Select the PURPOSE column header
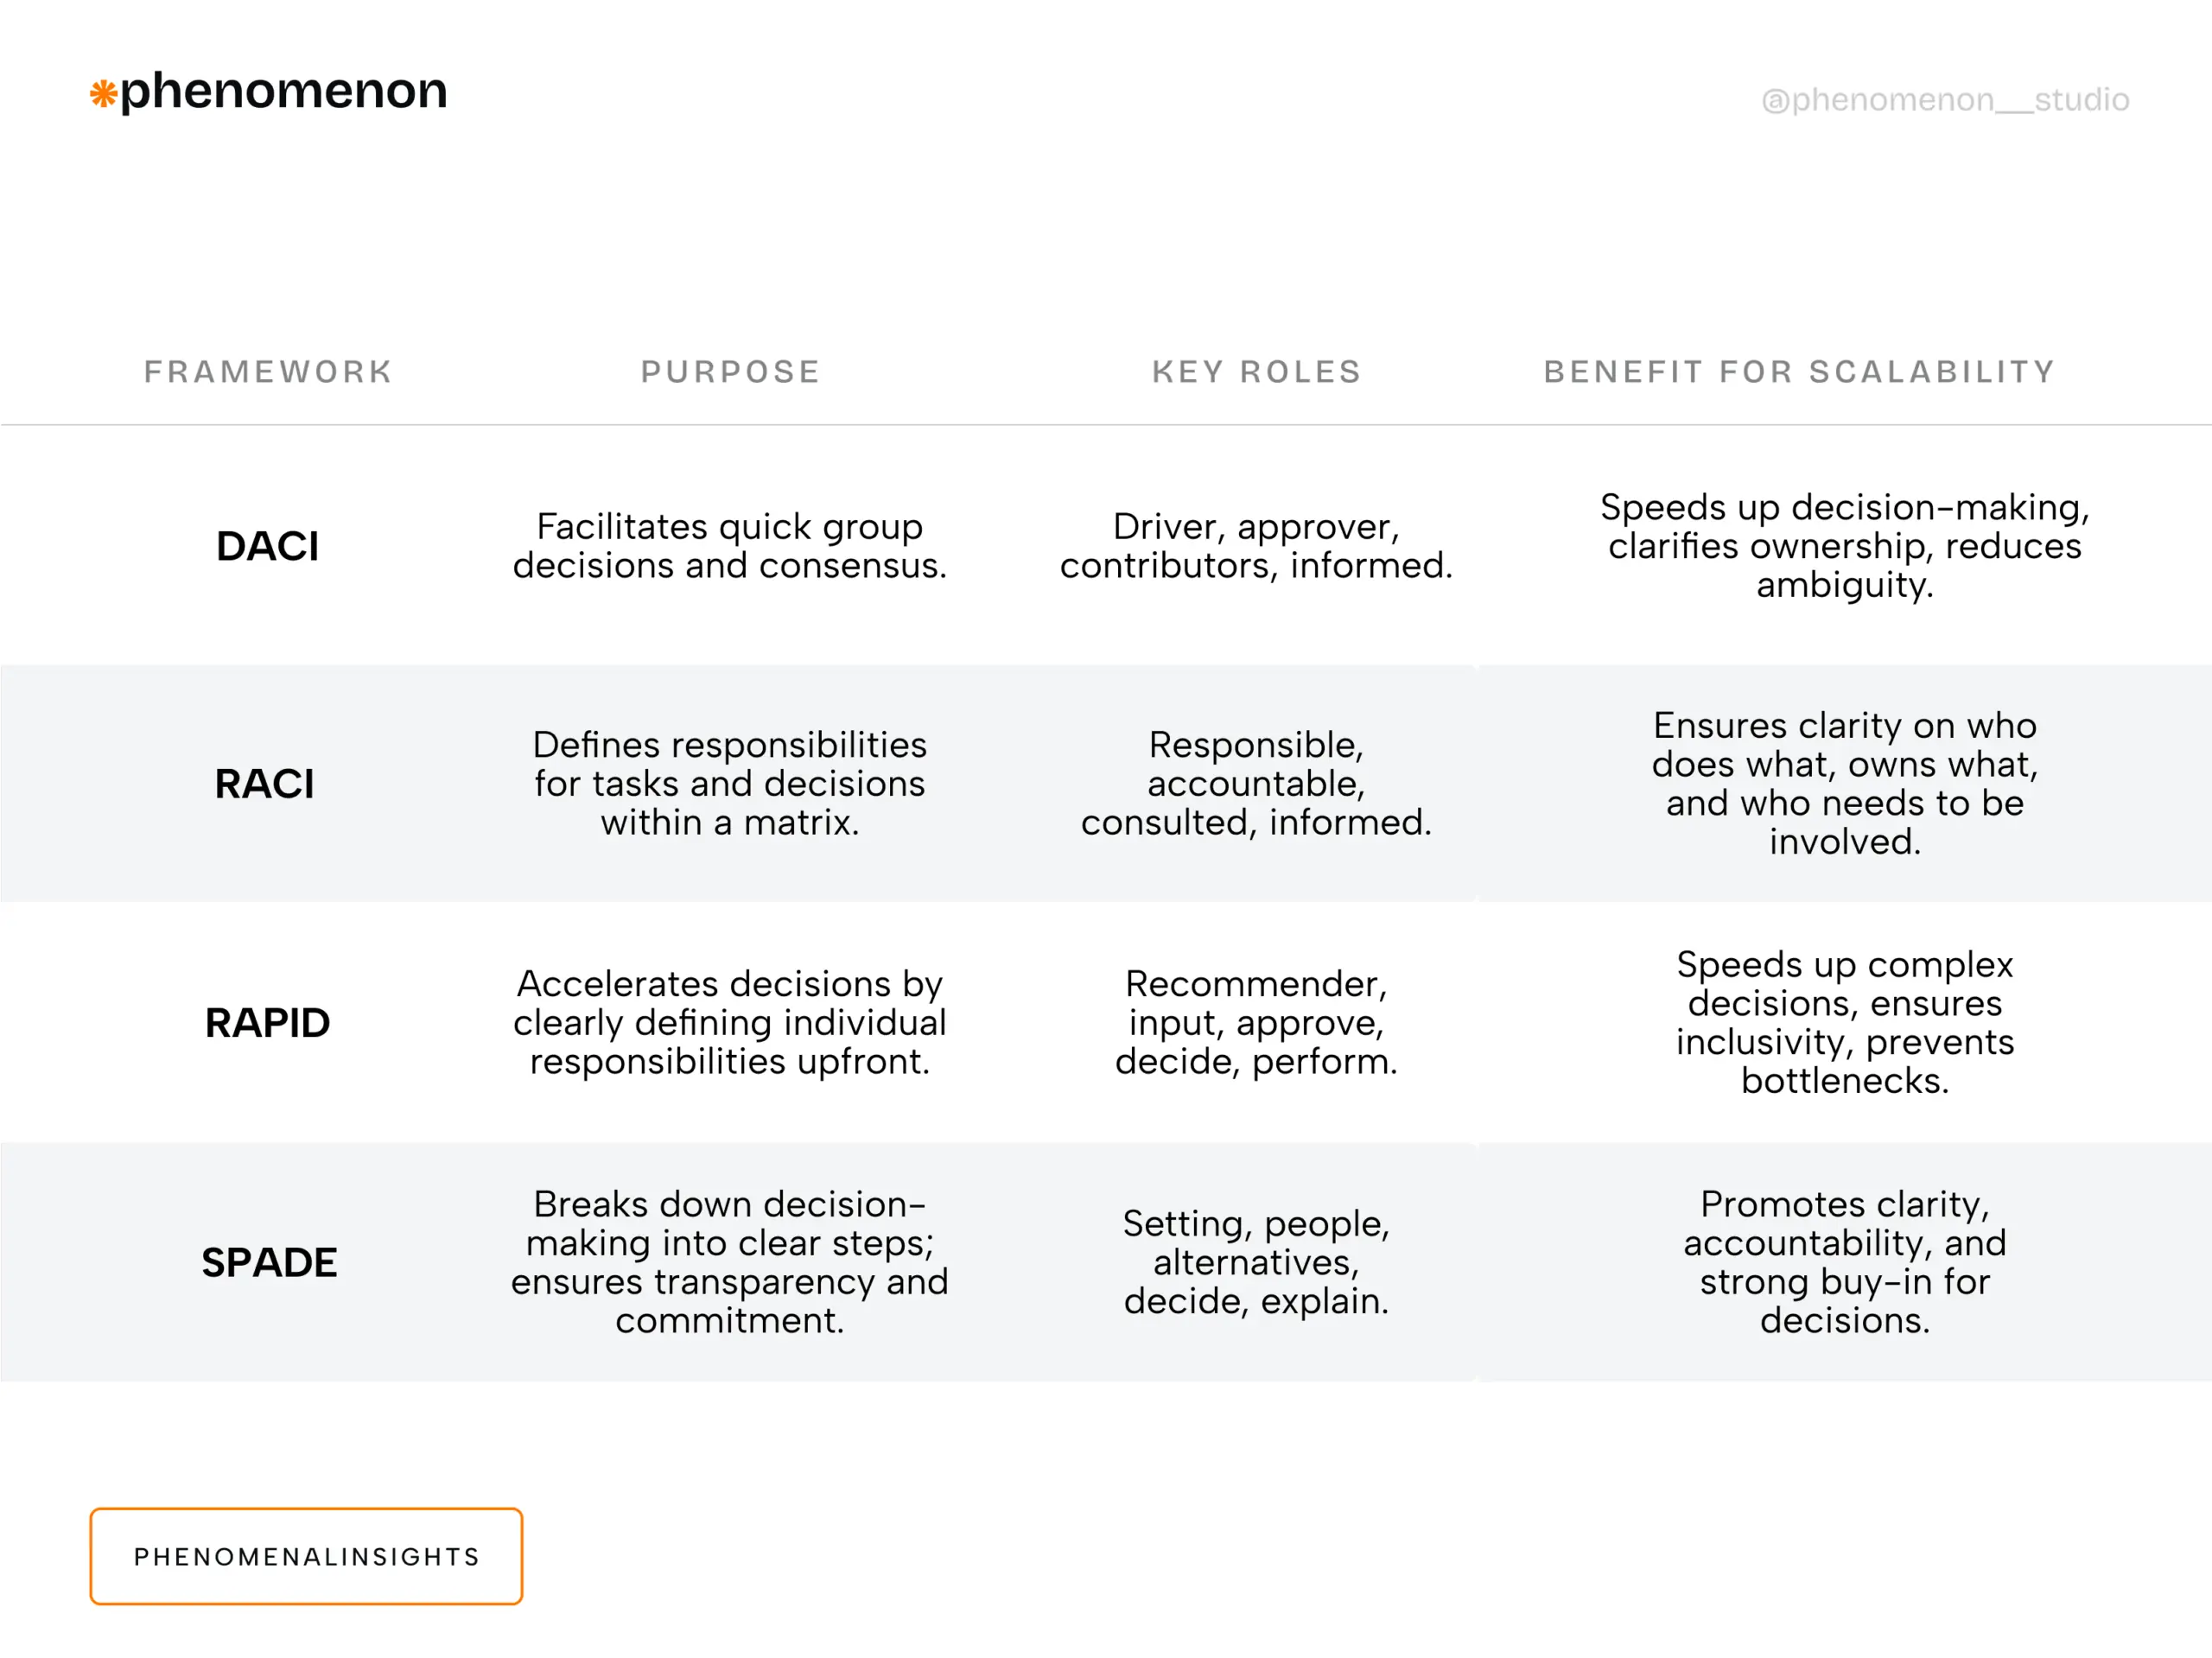Viewport: 2212px width, 1658px height. coord(730,372)
